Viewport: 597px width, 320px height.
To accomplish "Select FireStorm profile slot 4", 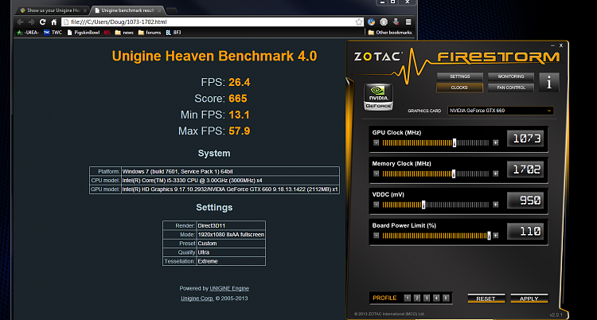I will click(x=436, y=298).
